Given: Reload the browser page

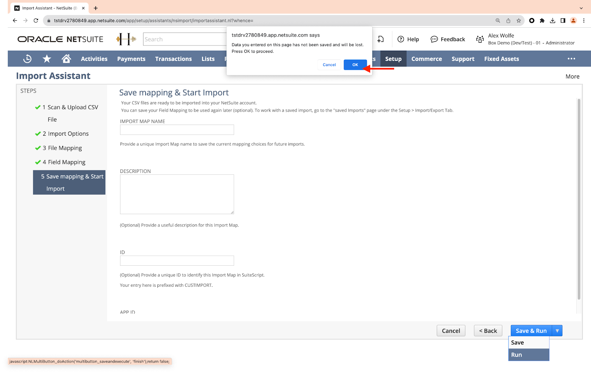Looking at the screenshot, I should (x=36, y=21).
